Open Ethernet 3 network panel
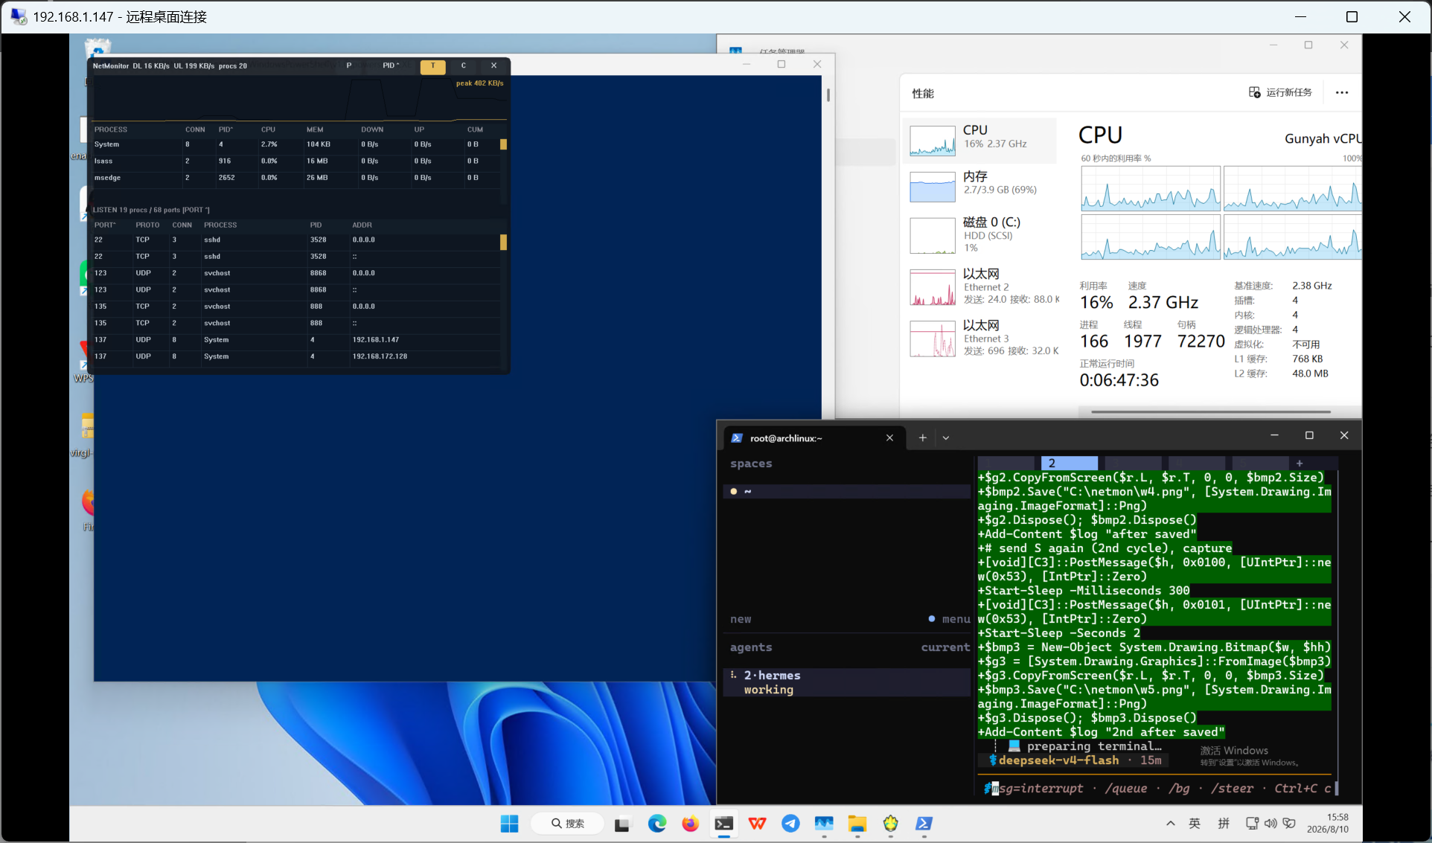1432x843 pixels. pos(981,338)
